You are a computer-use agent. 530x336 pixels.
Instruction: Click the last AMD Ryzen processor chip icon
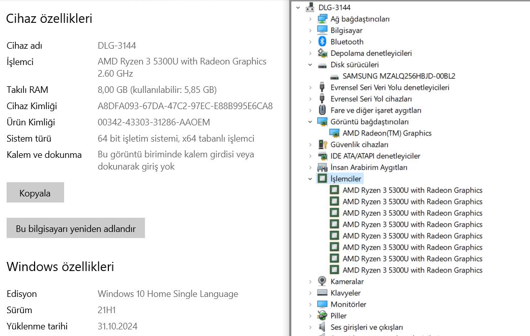click(334, 270)
